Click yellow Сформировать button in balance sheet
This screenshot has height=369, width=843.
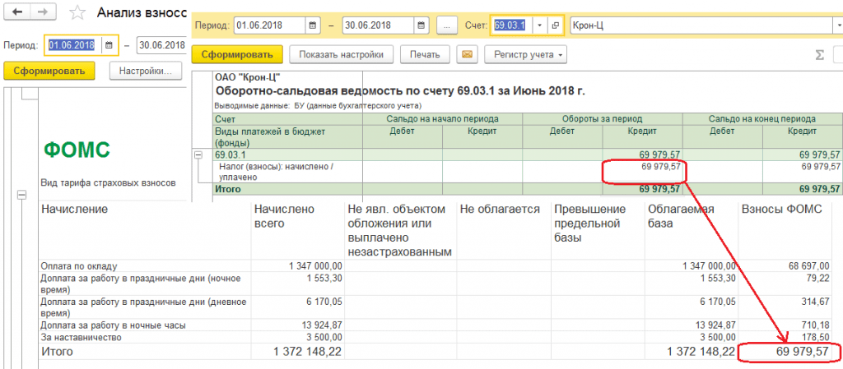pos(236,55)
